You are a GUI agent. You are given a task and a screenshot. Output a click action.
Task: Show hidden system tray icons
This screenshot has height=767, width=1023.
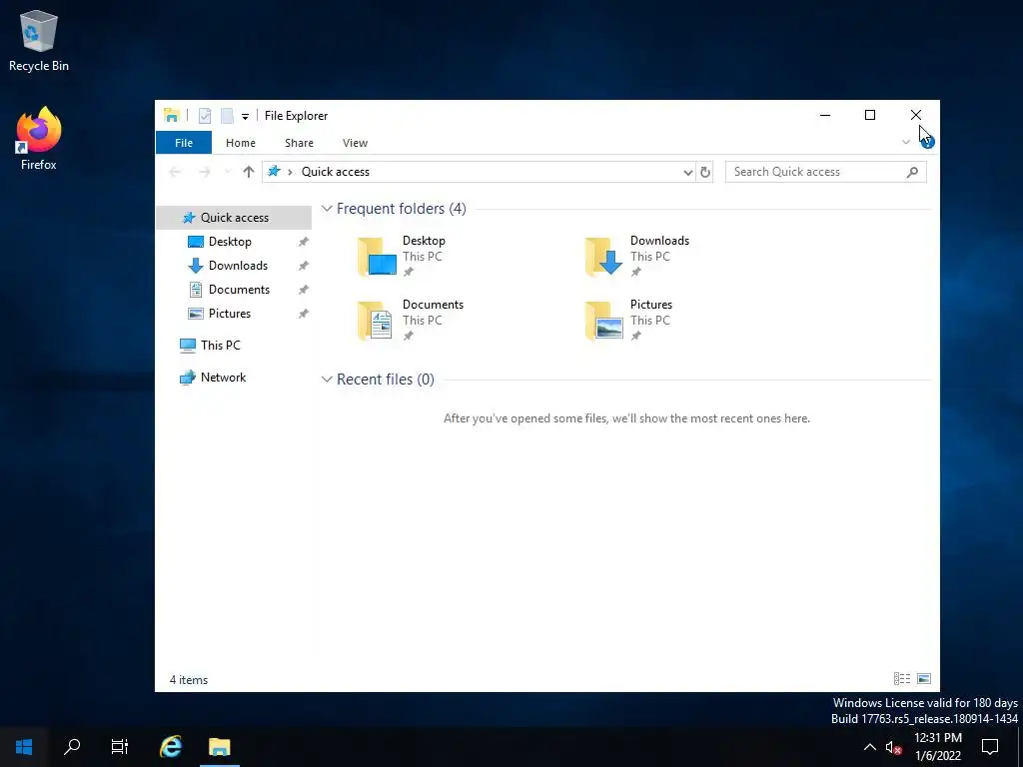(x=870, y=747)
